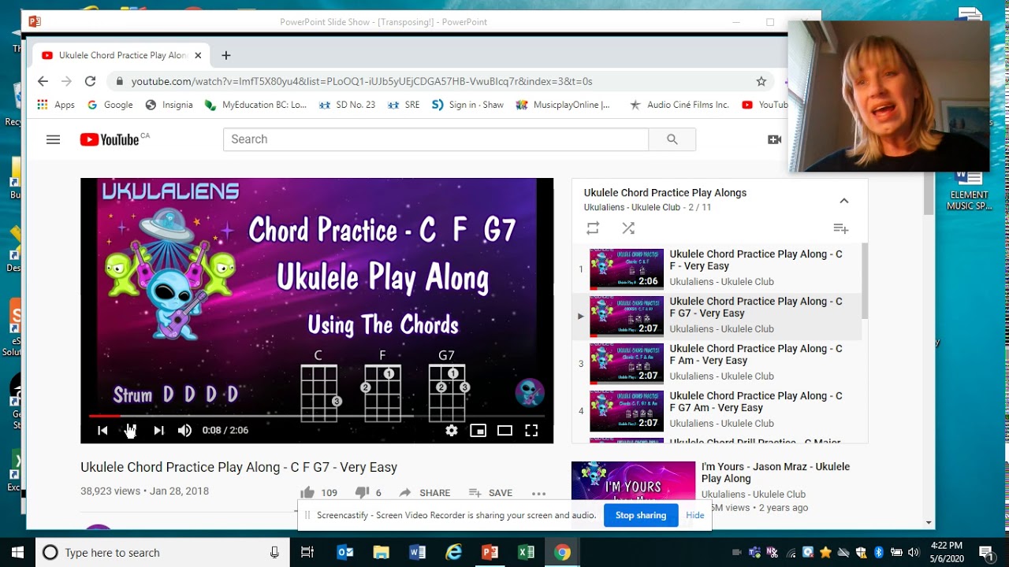Image resolution: width=1009 pixels, height=567 pixels.
Task: Pause the video playback
Action: pyautogui.click(x=131, y=430)
